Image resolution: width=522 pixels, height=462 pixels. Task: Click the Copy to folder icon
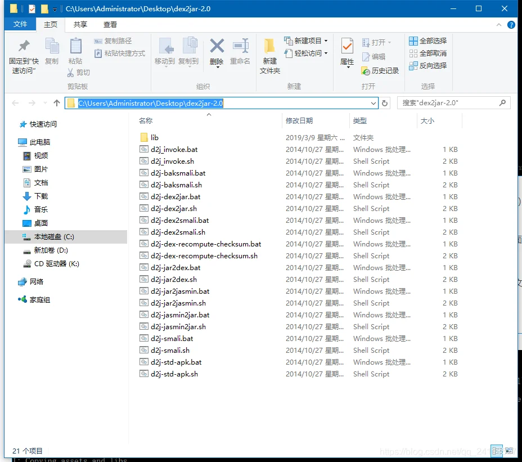pyautogui.click(x=190, y=46)
